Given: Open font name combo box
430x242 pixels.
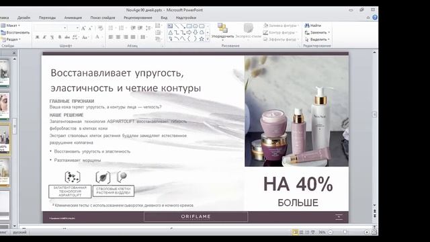Looking at the screenshot, I should click(50, 28).
